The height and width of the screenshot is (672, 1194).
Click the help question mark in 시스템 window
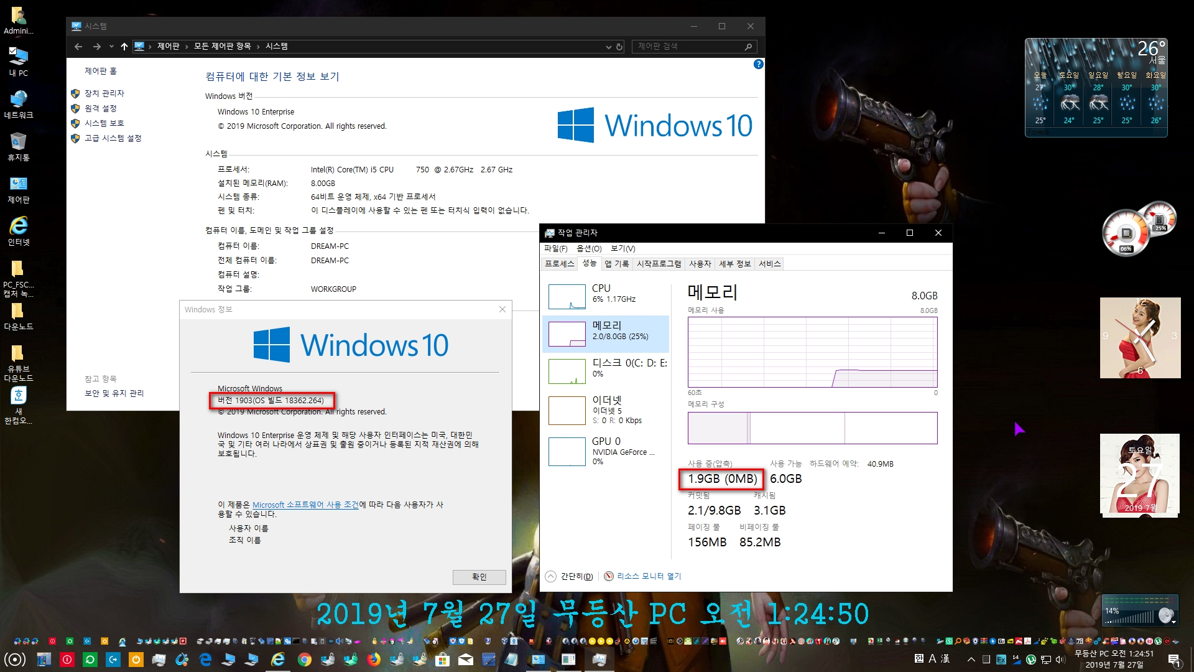tap(758, 64)
